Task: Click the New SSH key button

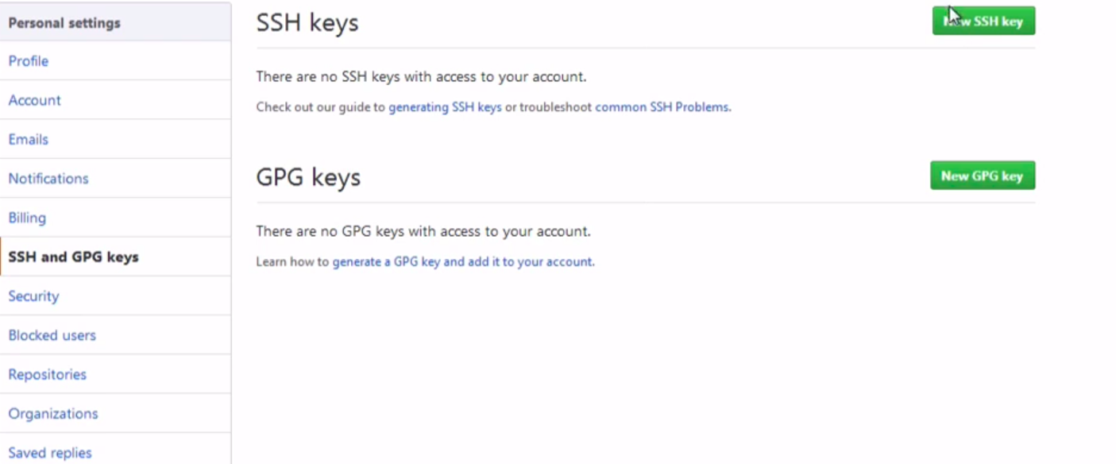Action: pyautogui.click(x=983, y=21)
